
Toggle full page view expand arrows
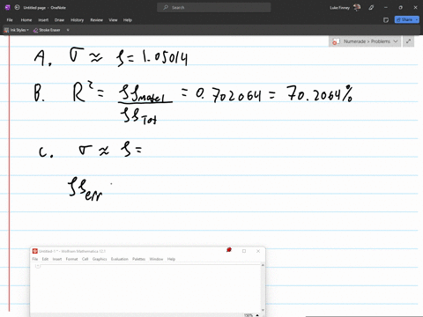tap(408, 41)
